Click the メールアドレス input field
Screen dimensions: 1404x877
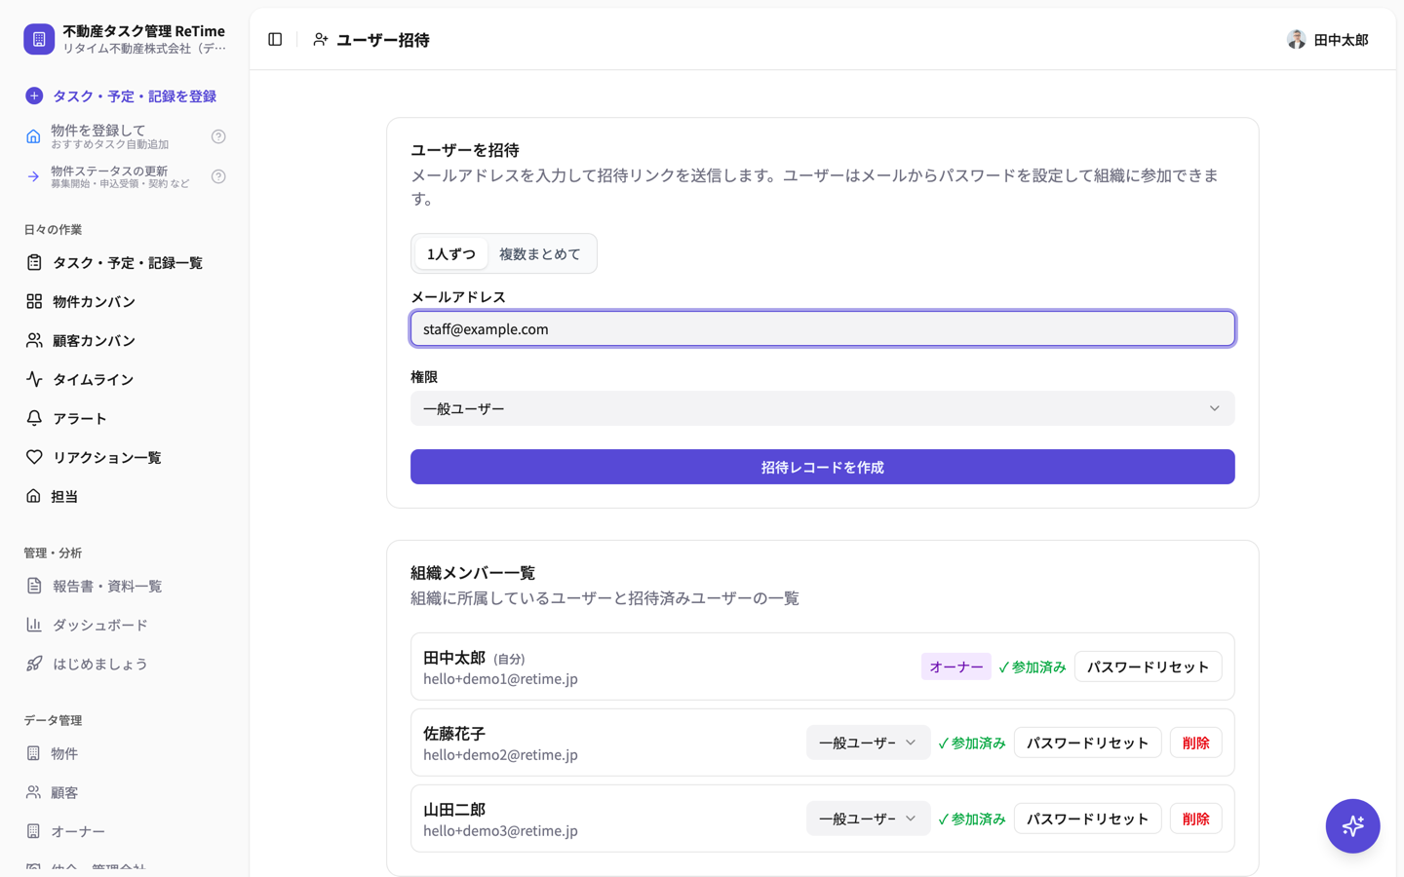(x=822, y=328)
